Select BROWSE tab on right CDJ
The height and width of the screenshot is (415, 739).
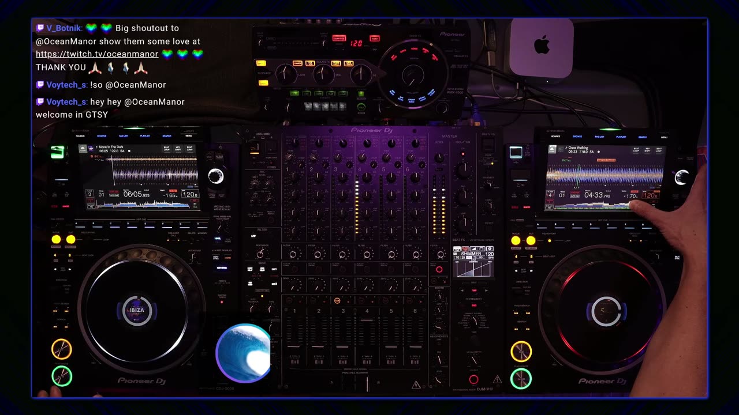577,137
